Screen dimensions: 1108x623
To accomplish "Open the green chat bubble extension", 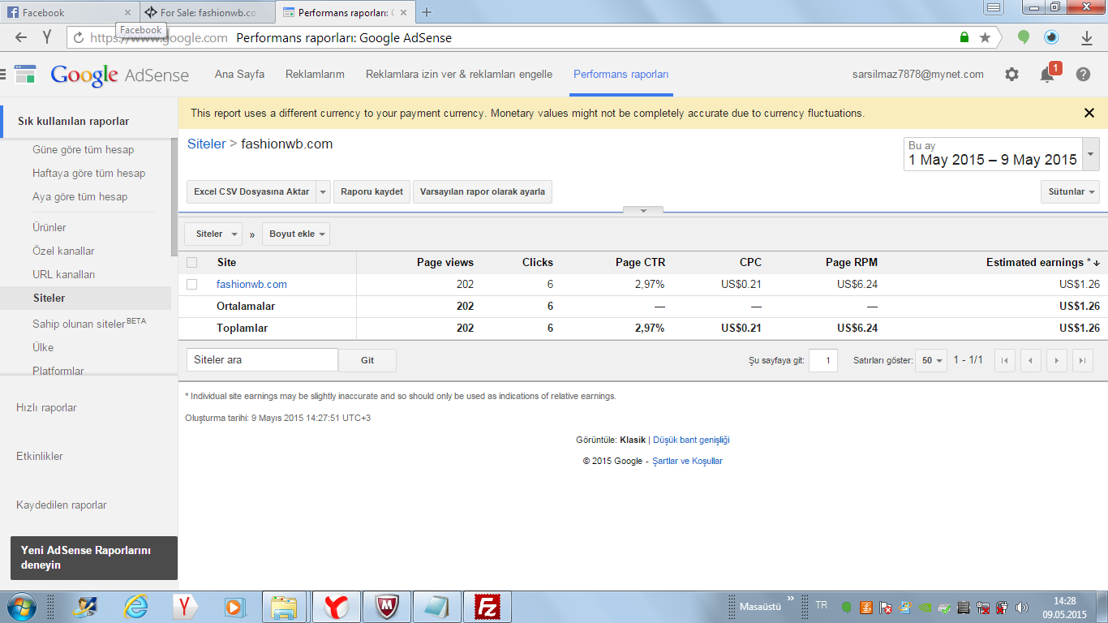I will (x=1024, y=37).
